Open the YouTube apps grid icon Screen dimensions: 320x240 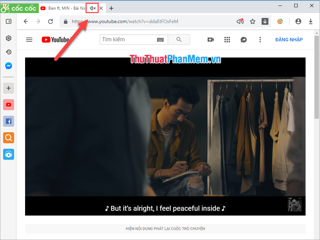point(227,40)
